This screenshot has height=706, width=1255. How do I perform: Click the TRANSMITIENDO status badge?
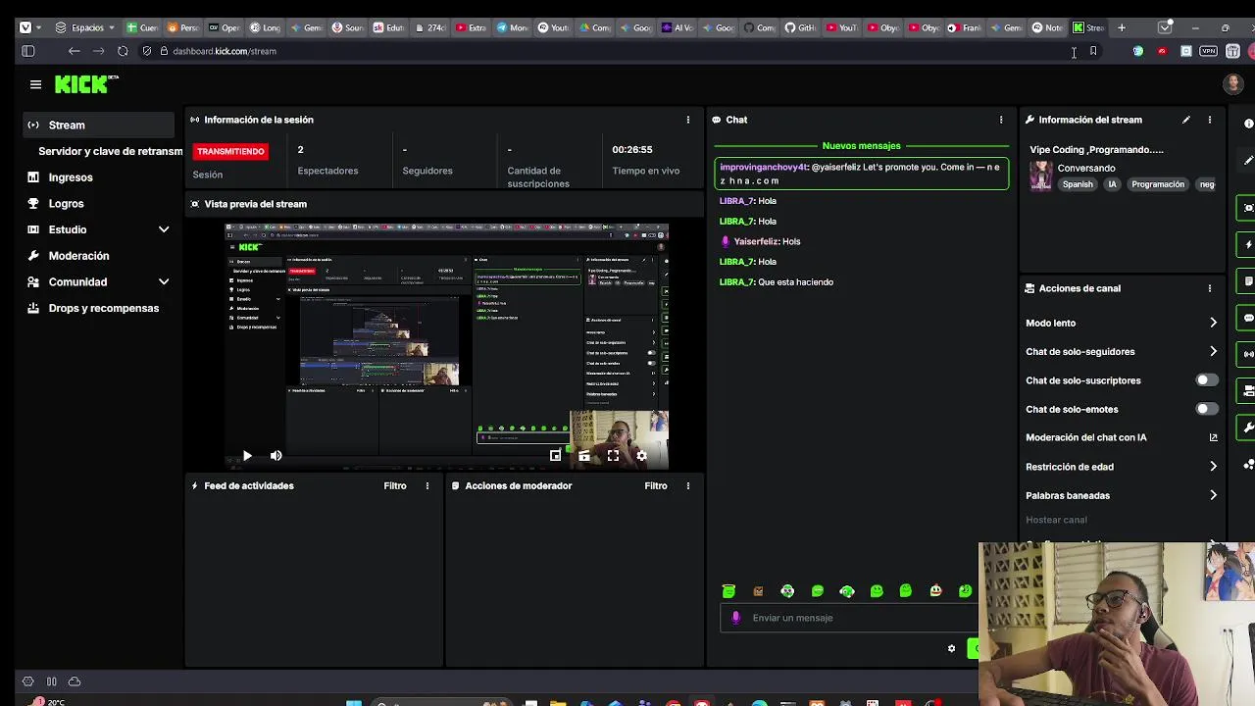pos(230,151)
